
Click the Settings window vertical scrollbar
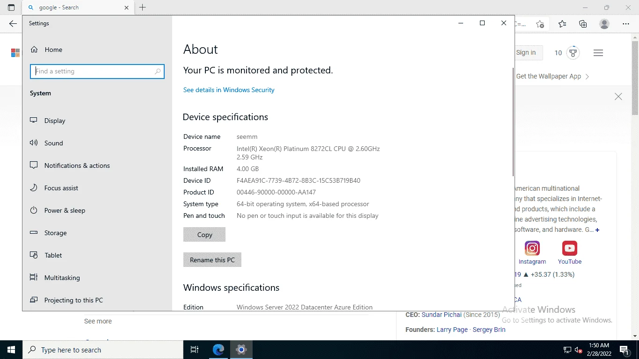[514, 122]
